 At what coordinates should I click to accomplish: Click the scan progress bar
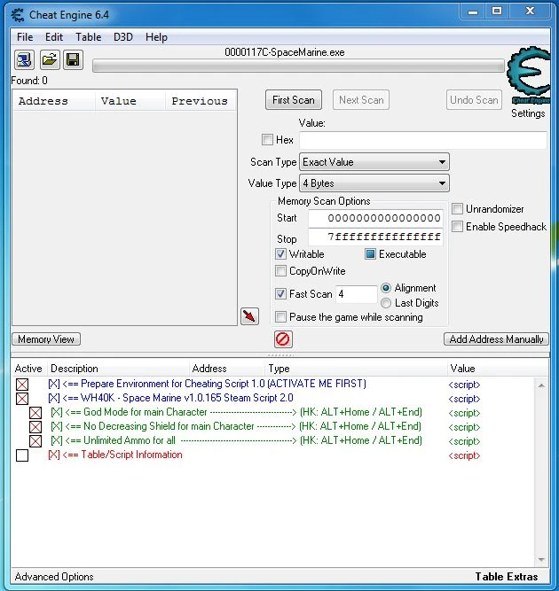point(298,66)
